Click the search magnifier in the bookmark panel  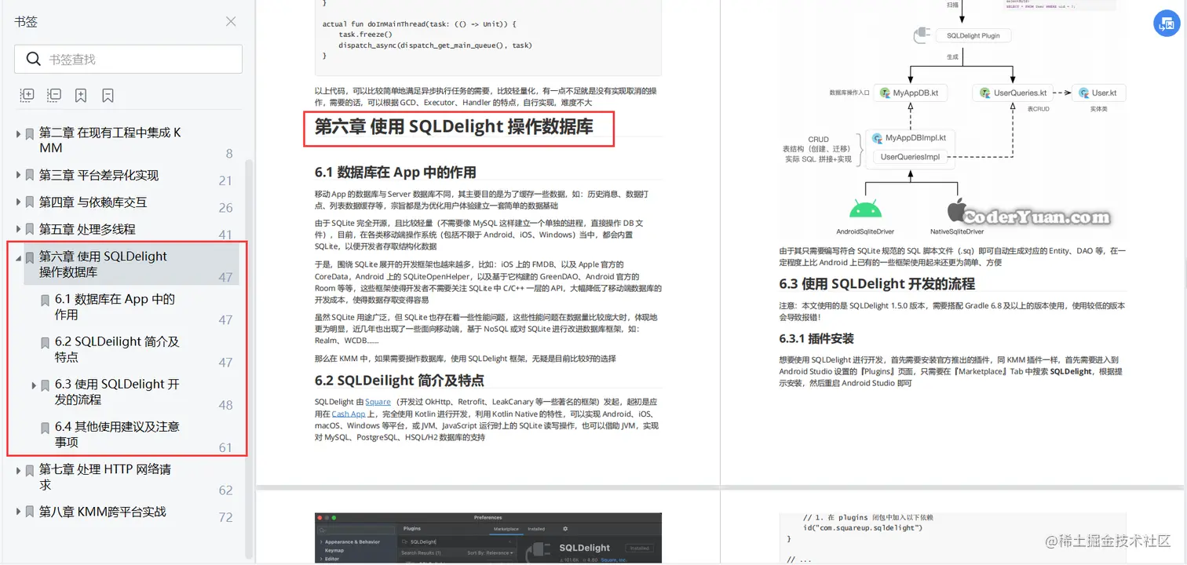pyautogui.click(x=33, y=59)
